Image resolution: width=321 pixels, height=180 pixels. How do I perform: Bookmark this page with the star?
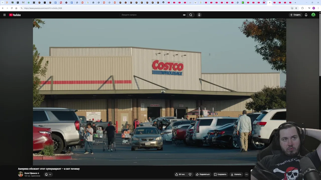click(296, 8)
